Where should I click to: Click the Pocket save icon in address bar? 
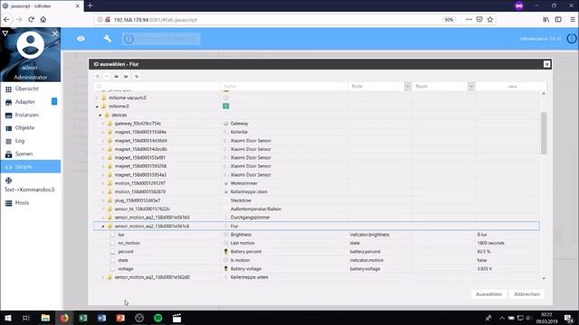(479, 20)
